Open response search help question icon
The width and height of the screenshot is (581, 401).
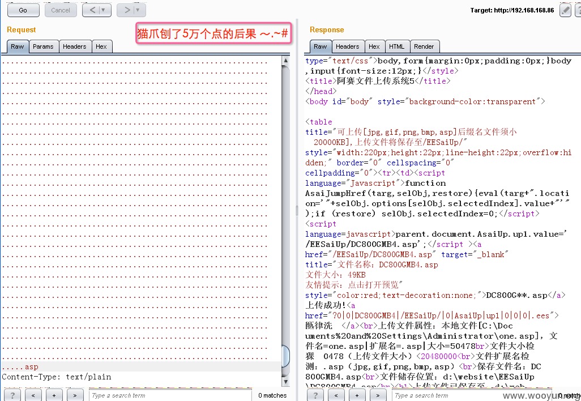coord(315,395)
